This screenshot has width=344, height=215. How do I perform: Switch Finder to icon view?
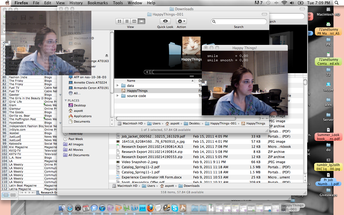click(x=120, y=21)
